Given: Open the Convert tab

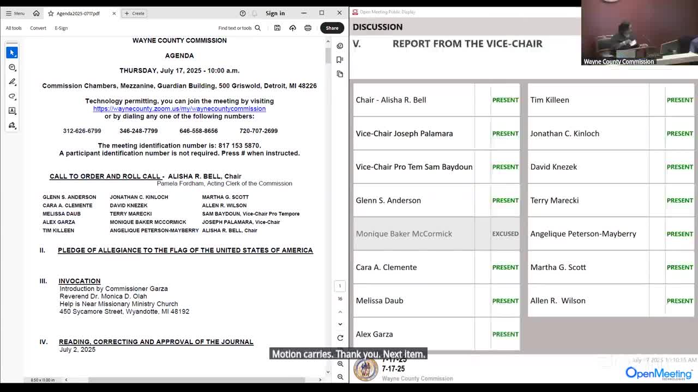Looking at the screenshot, I should point(38,28).
